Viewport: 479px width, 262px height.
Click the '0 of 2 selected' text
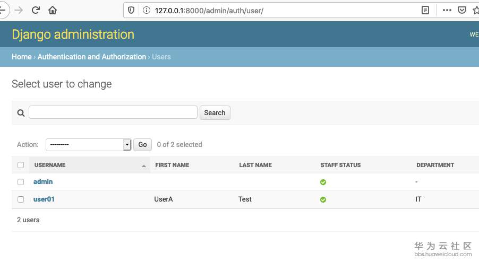coord(179,145)
